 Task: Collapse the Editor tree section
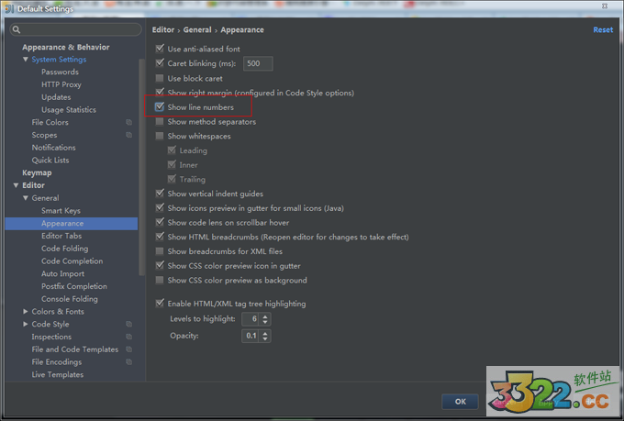16,185
